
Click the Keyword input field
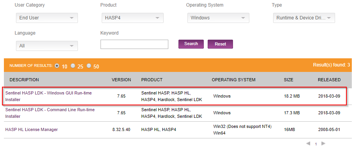pyautogui.click(x=134, y=44)
